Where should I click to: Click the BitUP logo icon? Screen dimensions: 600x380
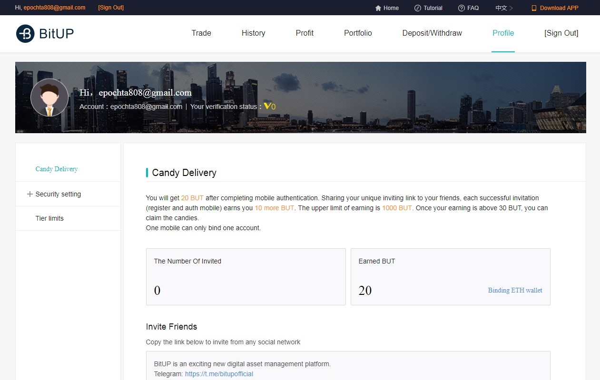(25, 34)
